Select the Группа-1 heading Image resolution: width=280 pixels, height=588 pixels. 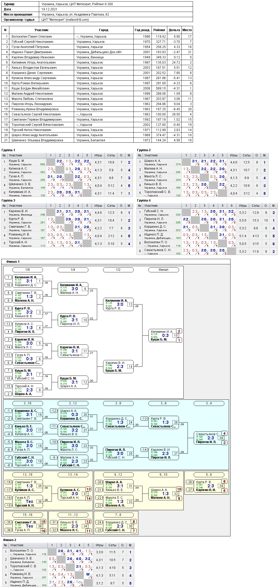pyautogui.click(x=8, y=150)
